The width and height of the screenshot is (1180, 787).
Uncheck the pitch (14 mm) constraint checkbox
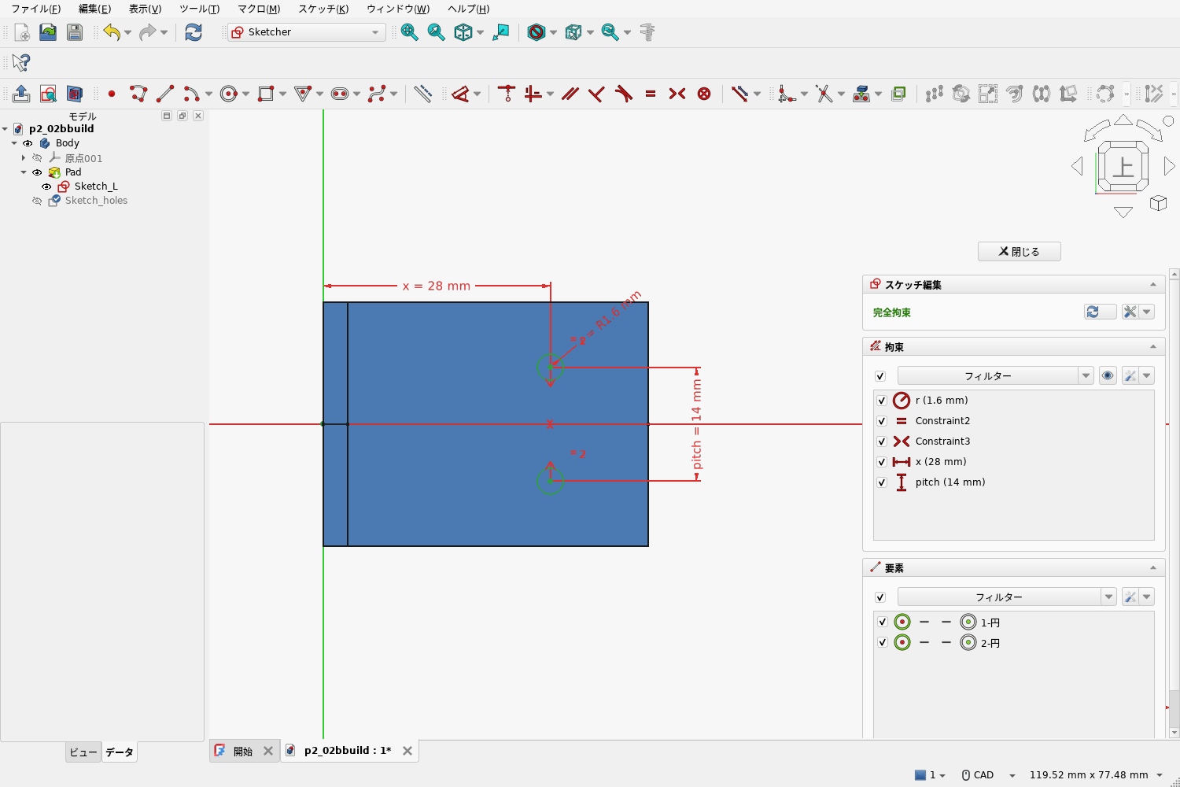[x=882, y=482]
